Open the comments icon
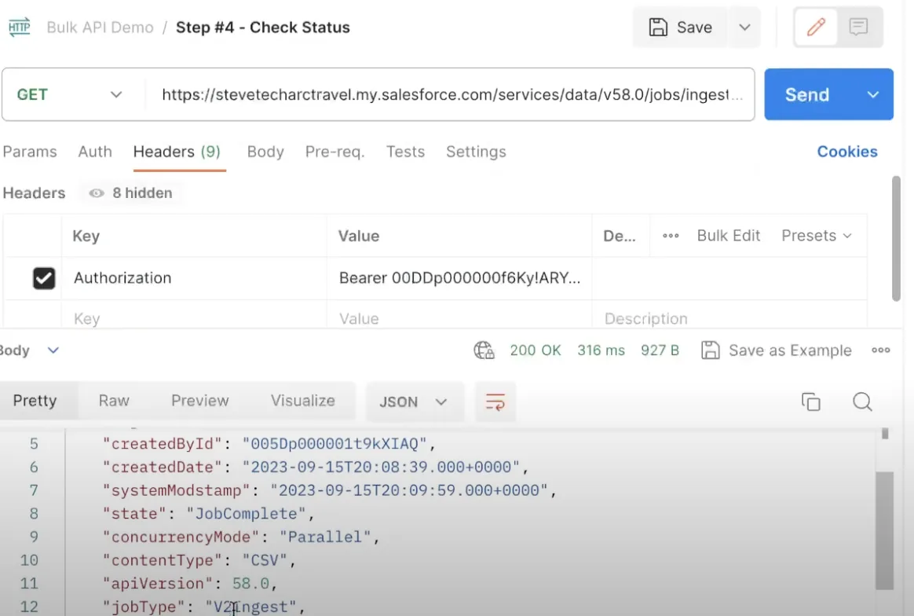914x616 pixels. [x=858, y=27]
